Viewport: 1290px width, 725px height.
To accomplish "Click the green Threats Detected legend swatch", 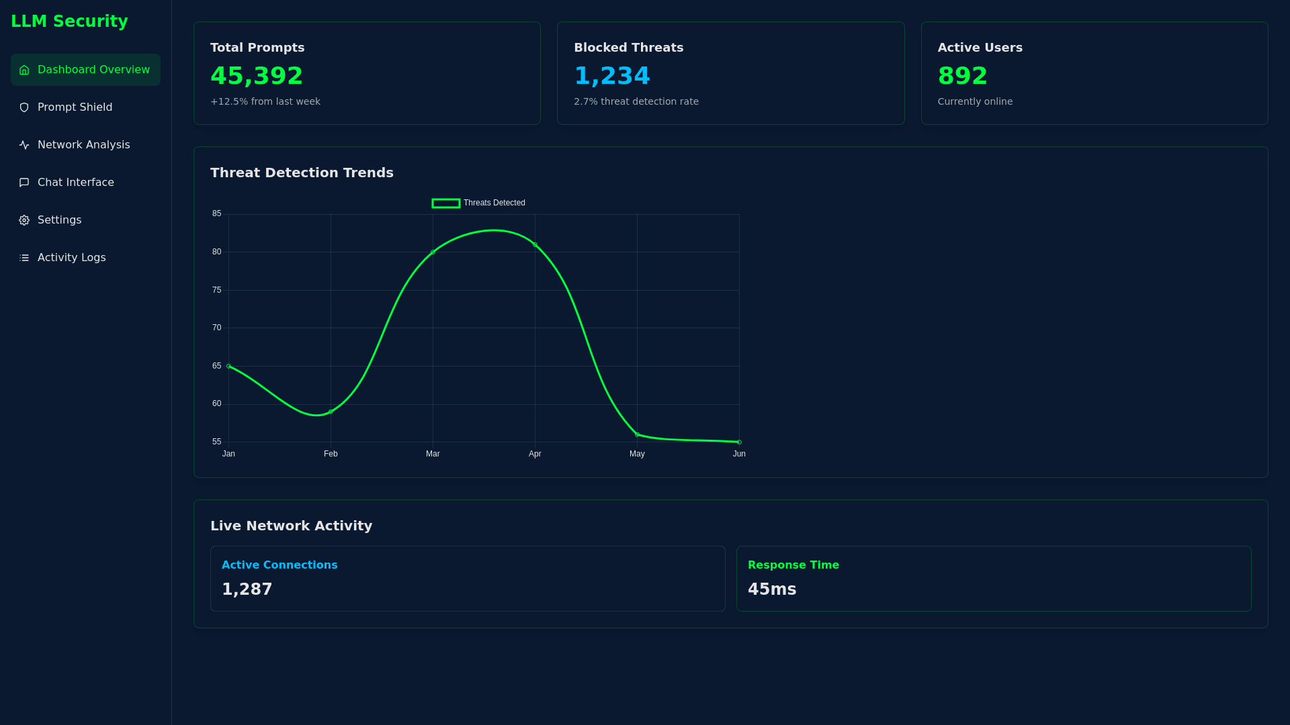I will click(x=446, y=203).
